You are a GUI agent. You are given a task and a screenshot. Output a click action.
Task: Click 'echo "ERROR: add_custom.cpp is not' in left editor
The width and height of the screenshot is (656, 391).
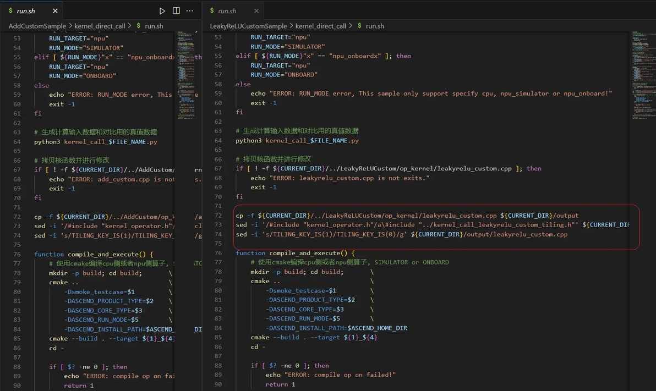[112, 179]
